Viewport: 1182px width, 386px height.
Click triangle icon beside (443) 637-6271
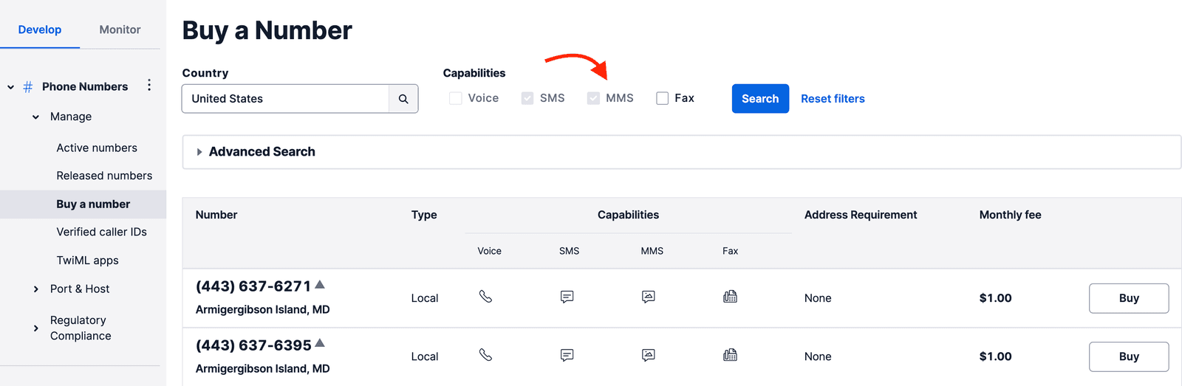pyautogui.click(x=320, y=285)
